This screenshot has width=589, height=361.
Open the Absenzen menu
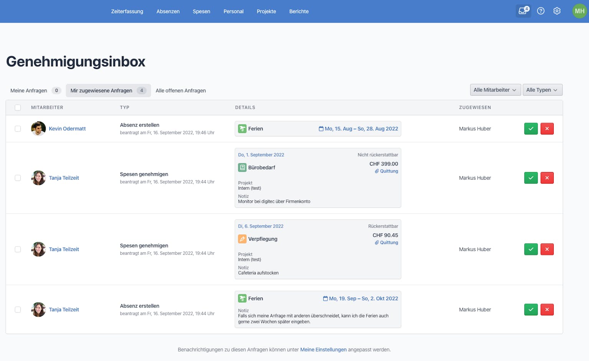point(168,11)
